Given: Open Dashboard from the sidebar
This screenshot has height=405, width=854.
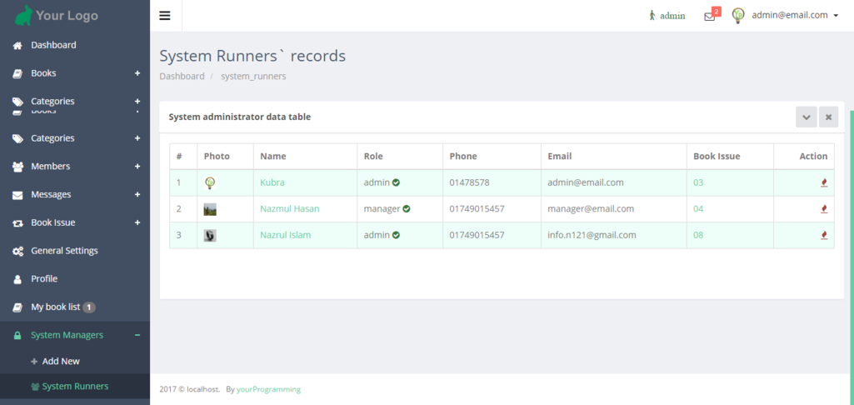Looking at the screenshot, I should pyautogui.click(x=53, y=45).
